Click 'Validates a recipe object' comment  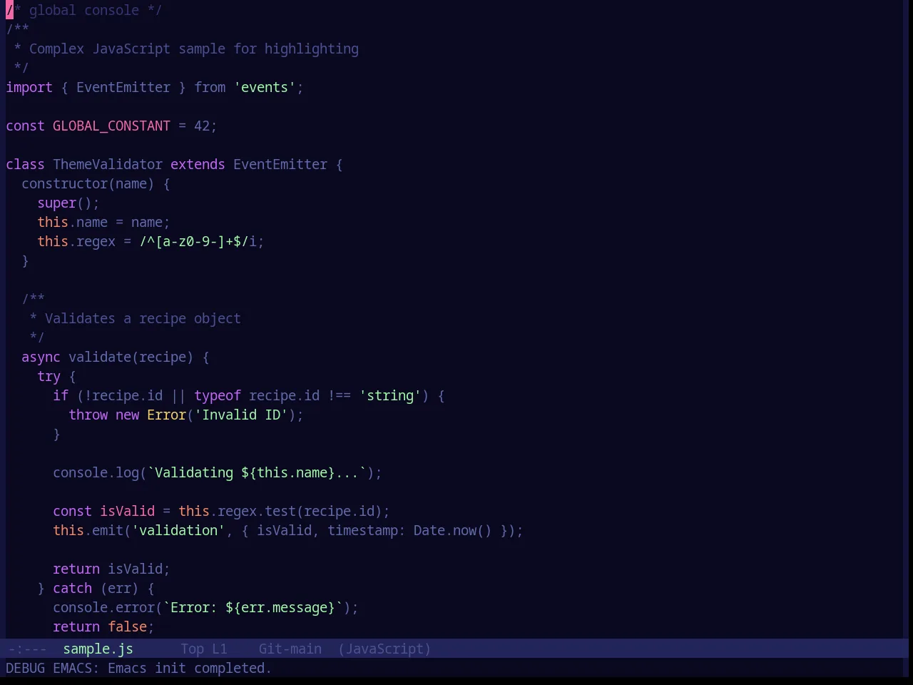pos(143,318)
